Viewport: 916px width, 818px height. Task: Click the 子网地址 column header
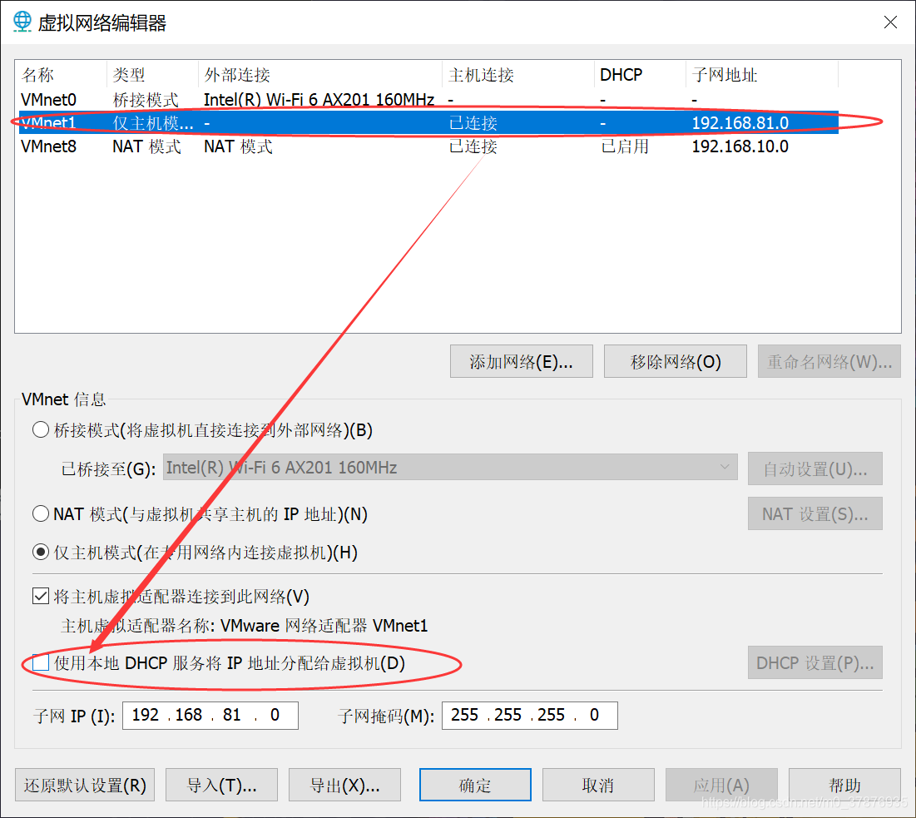(x=762, y=75)
